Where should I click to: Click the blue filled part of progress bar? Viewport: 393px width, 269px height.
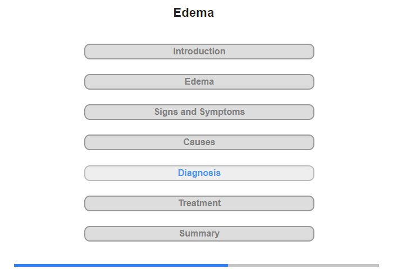(x=121, y=265)
